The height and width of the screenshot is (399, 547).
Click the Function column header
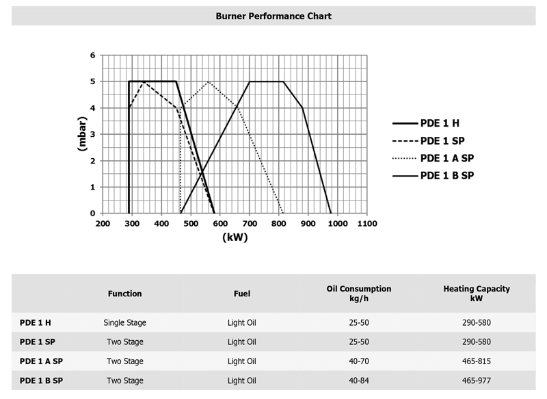coord(125,294)
